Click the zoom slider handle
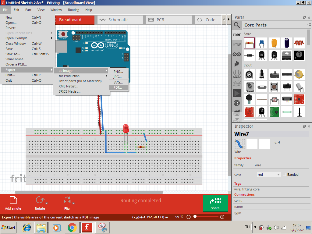Screen dimensions: 312x234 tap(195, 217)
